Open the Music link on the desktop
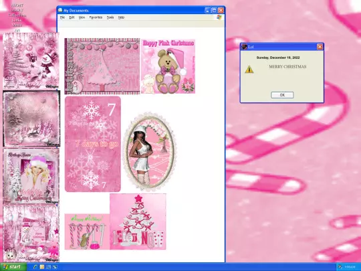This screenshot has width=361, height=271. click(x=17, y=25)
